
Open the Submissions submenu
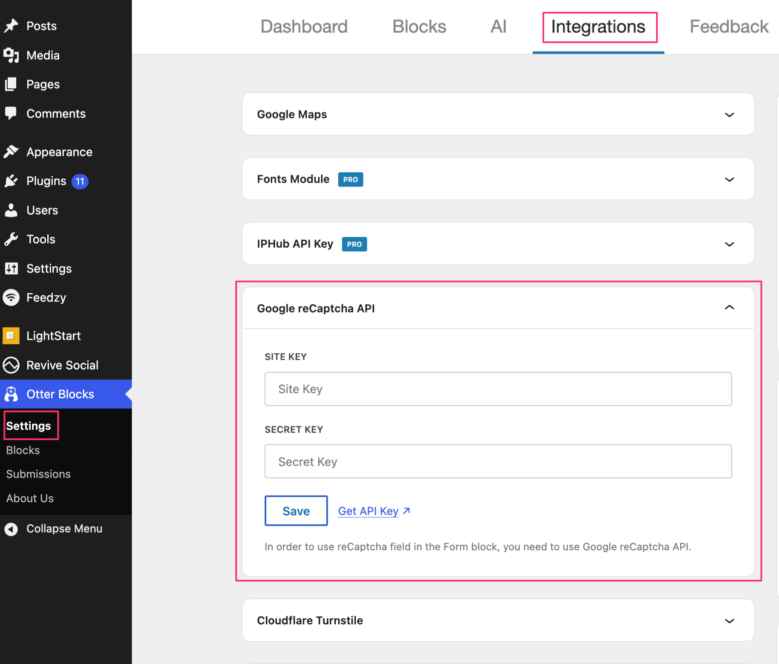[x=38, y=474]
